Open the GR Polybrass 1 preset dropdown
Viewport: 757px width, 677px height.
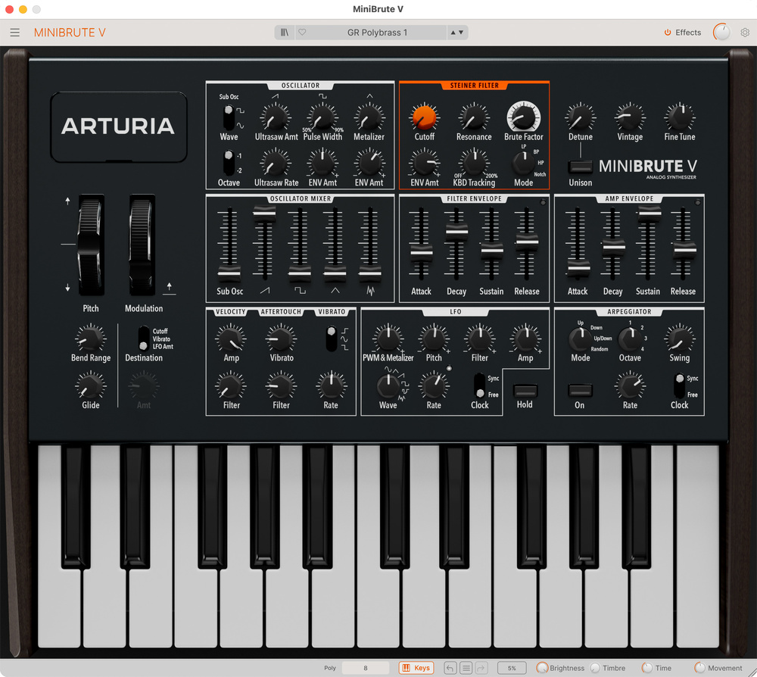point(377,33)
